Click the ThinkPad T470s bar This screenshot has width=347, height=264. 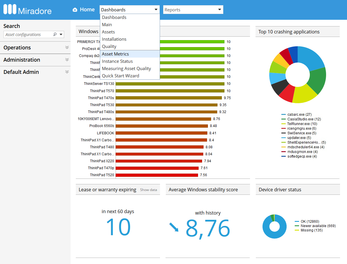(169, 98)
